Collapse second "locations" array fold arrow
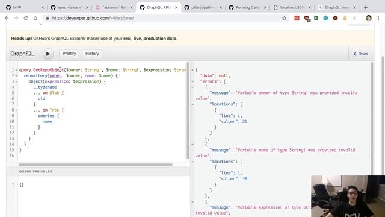Image resolution: width=385 pixels, height=217 pixels. click(x=192, y=162)
